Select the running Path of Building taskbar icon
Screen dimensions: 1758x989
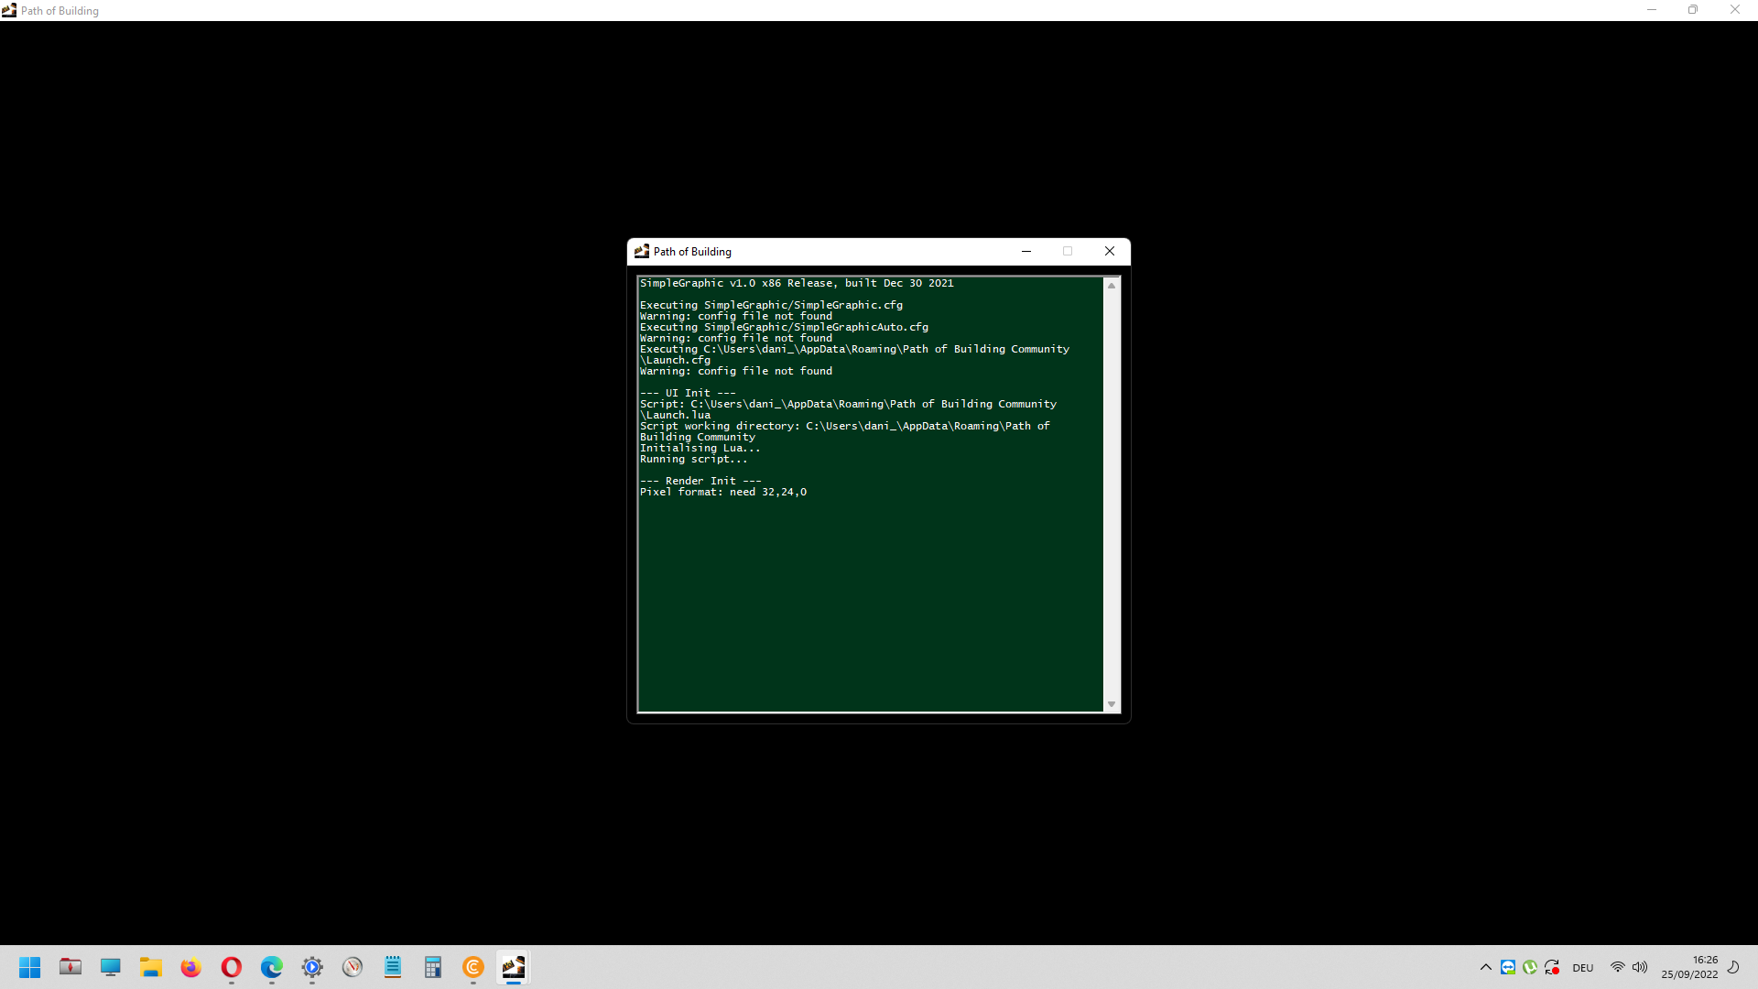point(514,967)
